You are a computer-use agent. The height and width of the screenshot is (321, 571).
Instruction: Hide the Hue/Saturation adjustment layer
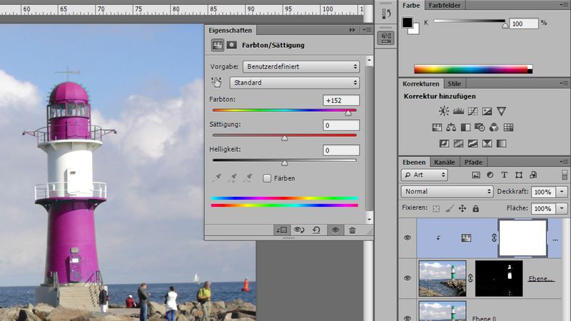click(x=408, y=238)
